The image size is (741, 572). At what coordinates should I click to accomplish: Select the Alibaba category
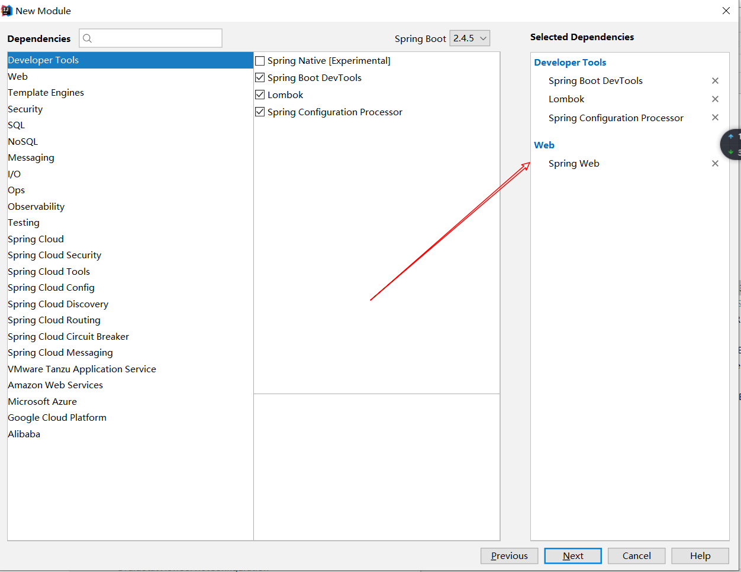pos(130,434)
